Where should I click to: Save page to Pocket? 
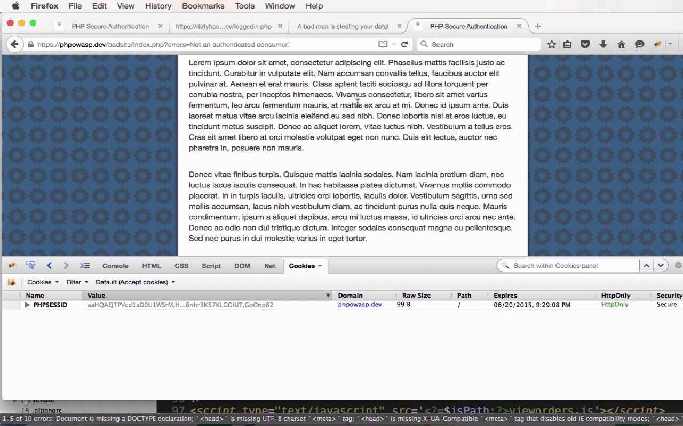[585, 45]
